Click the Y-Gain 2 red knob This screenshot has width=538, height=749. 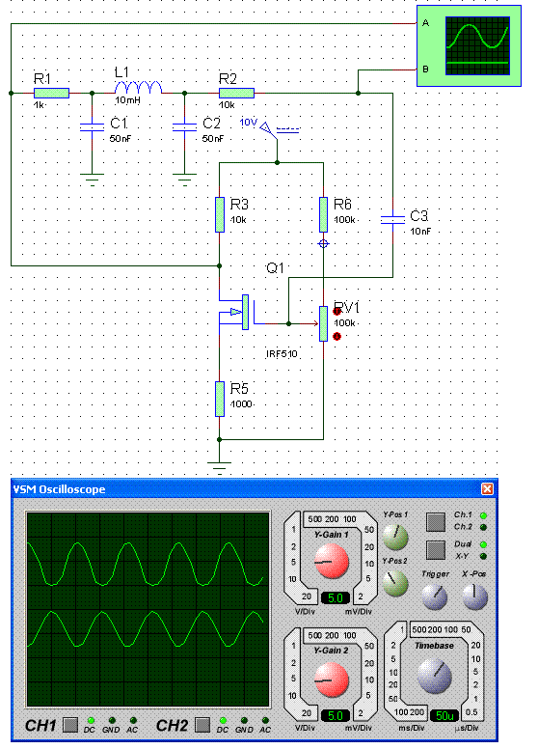(332, 680)
